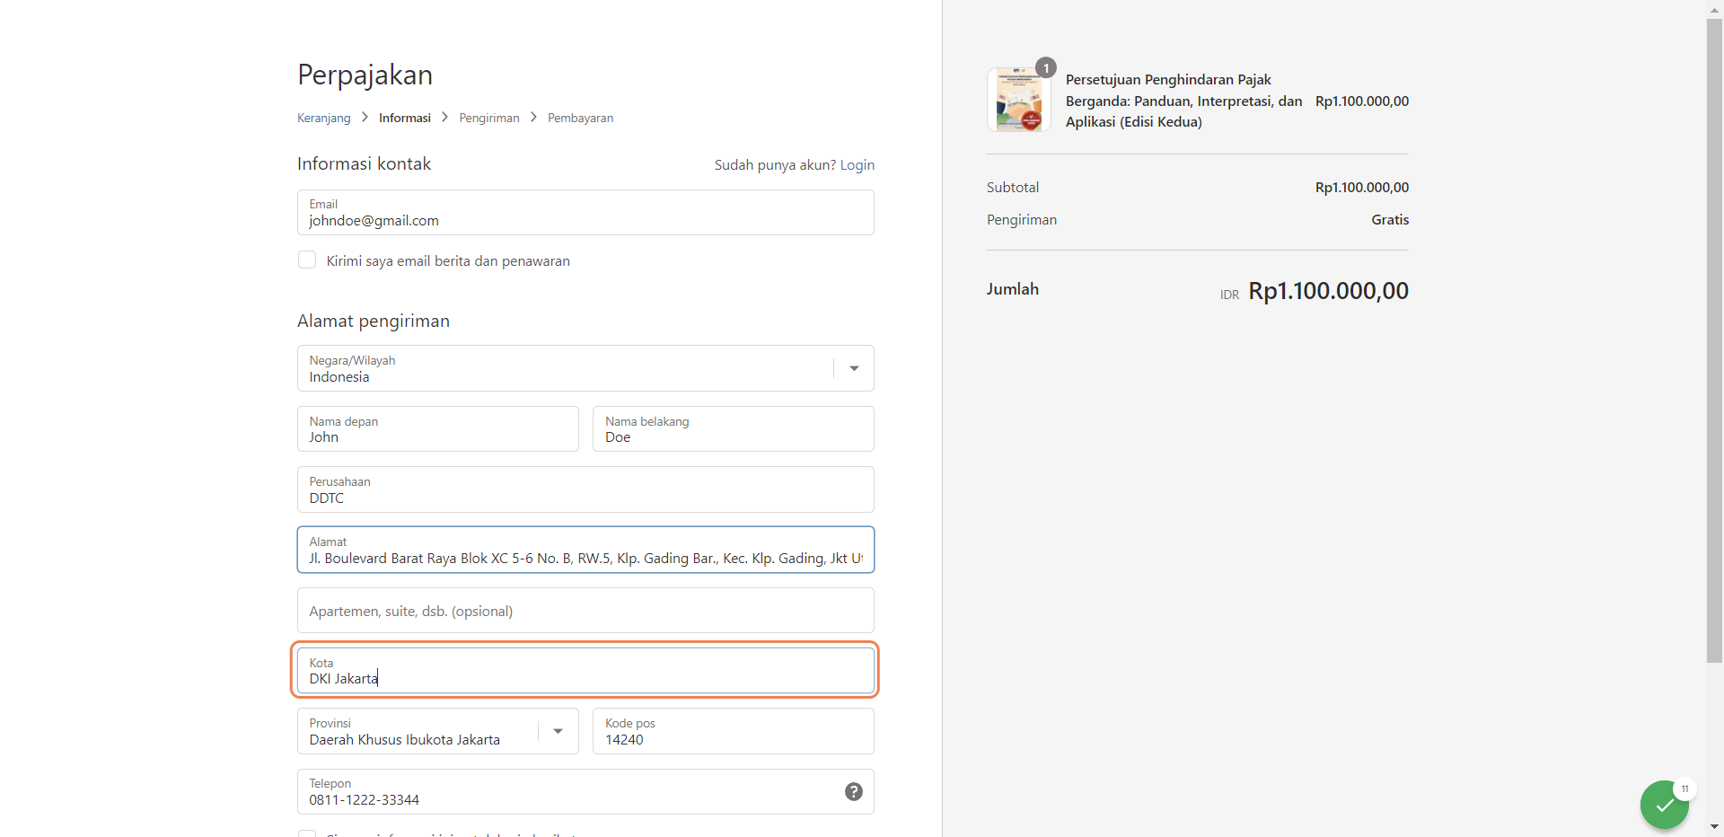The width and height of the screenshot is (1724, 837).
Task: Click the Alamat pengiriman heading
Action: point(374,322)
